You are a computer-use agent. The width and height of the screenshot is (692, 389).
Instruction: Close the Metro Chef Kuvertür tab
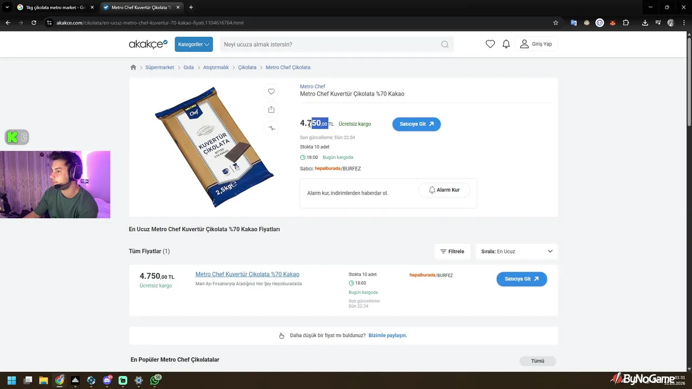[x=178, y=8]
